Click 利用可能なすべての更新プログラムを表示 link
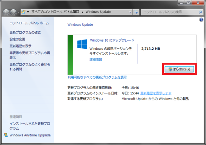Screen dimensions: 206x145 point(97,77)
